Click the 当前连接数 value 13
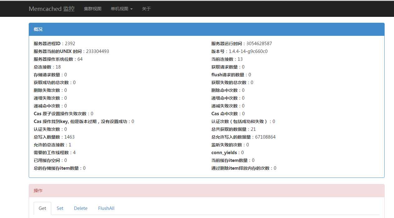 point(240,59)
